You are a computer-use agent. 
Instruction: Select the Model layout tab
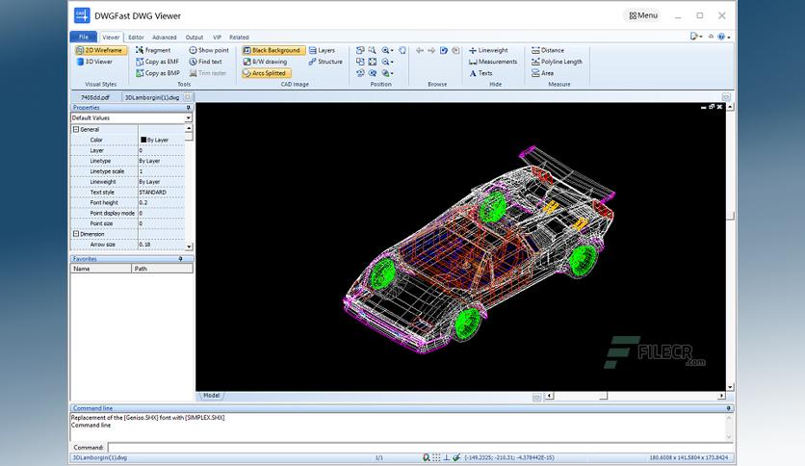211,396
